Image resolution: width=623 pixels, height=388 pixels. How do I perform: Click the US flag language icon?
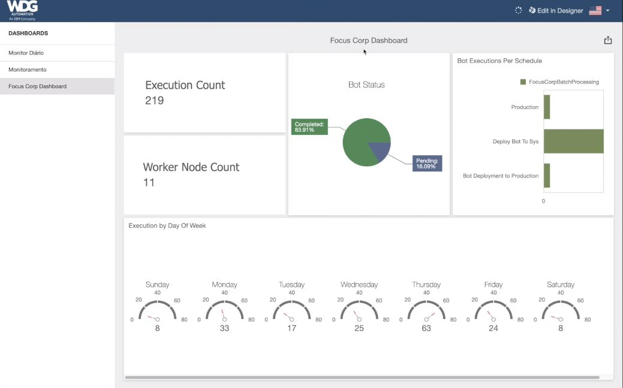(595, 11)
